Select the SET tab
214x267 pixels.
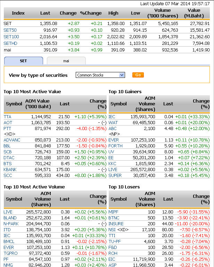point(23,61)
